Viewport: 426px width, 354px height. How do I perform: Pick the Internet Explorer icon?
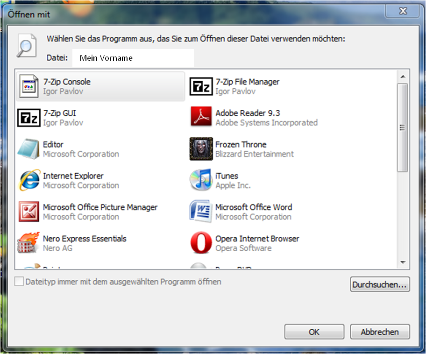point(29,180)
